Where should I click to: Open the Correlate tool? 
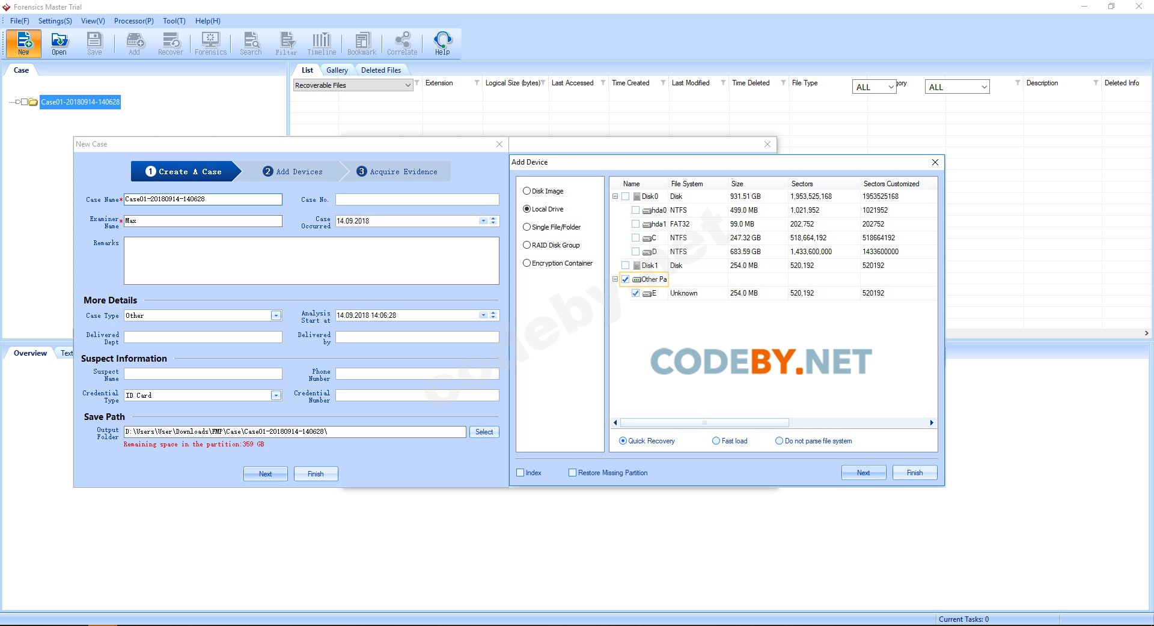coord(402,43)
